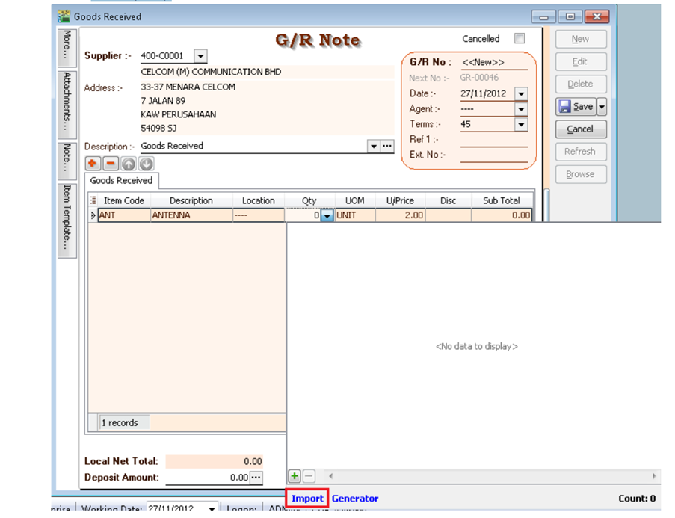Tick the Cancelled checkbox

tap(520, 39)
